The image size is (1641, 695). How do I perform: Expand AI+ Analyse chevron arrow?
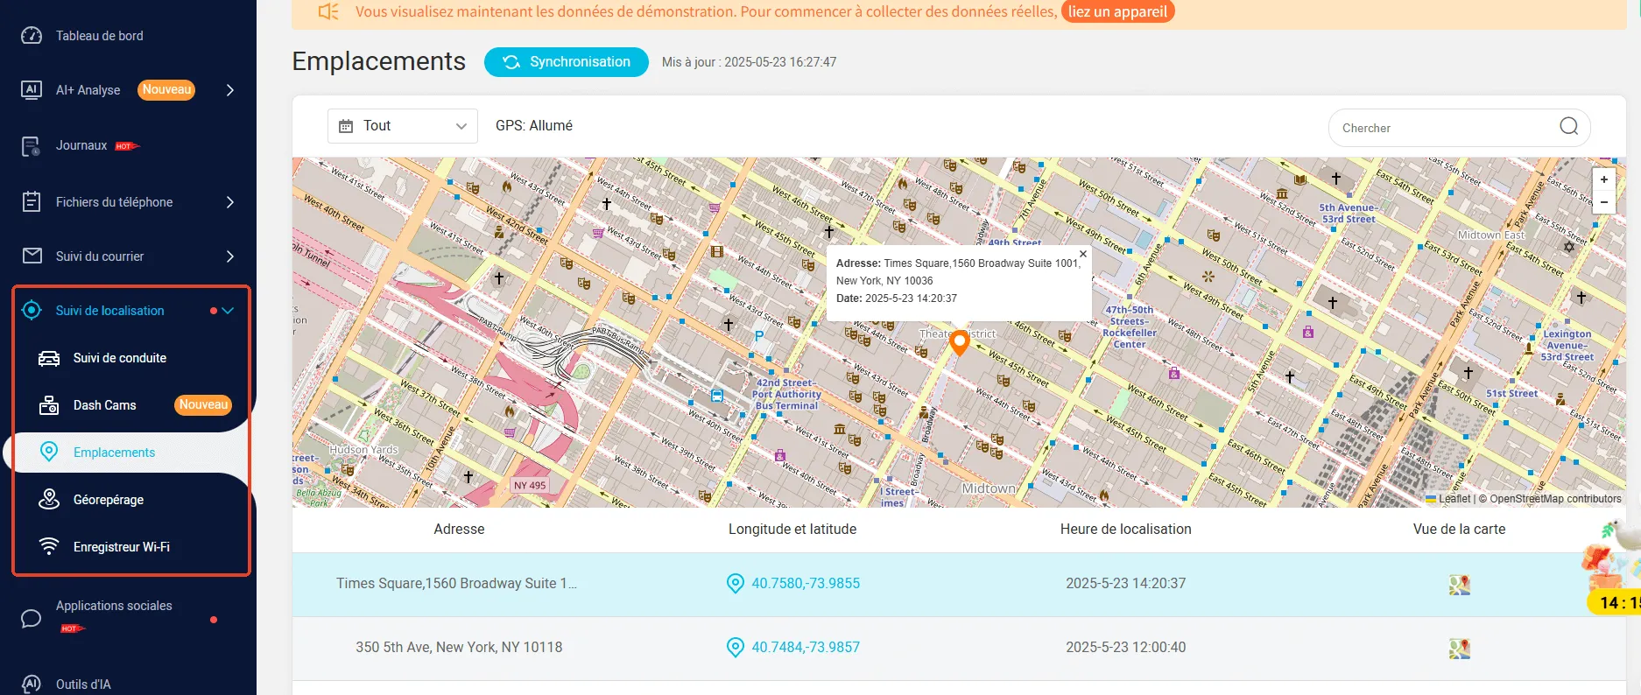point(230,90)
